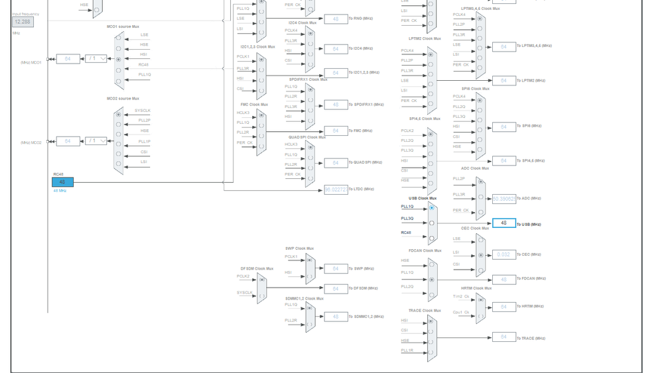The image size is (662, 373).
Task: Select PLL2P on ADC Clock Mux
Action: (x=480, y=182)
